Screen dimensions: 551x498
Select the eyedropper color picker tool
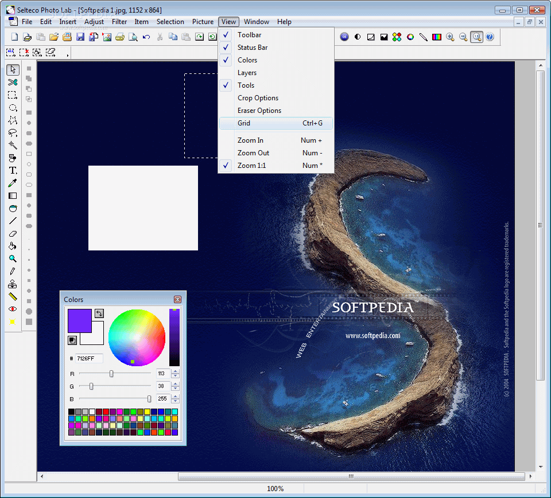tap(13, 183)
